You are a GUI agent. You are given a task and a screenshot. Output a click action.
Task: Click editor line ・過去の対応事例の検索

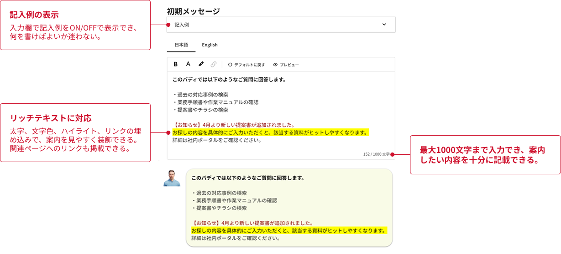tap(200, 95)
